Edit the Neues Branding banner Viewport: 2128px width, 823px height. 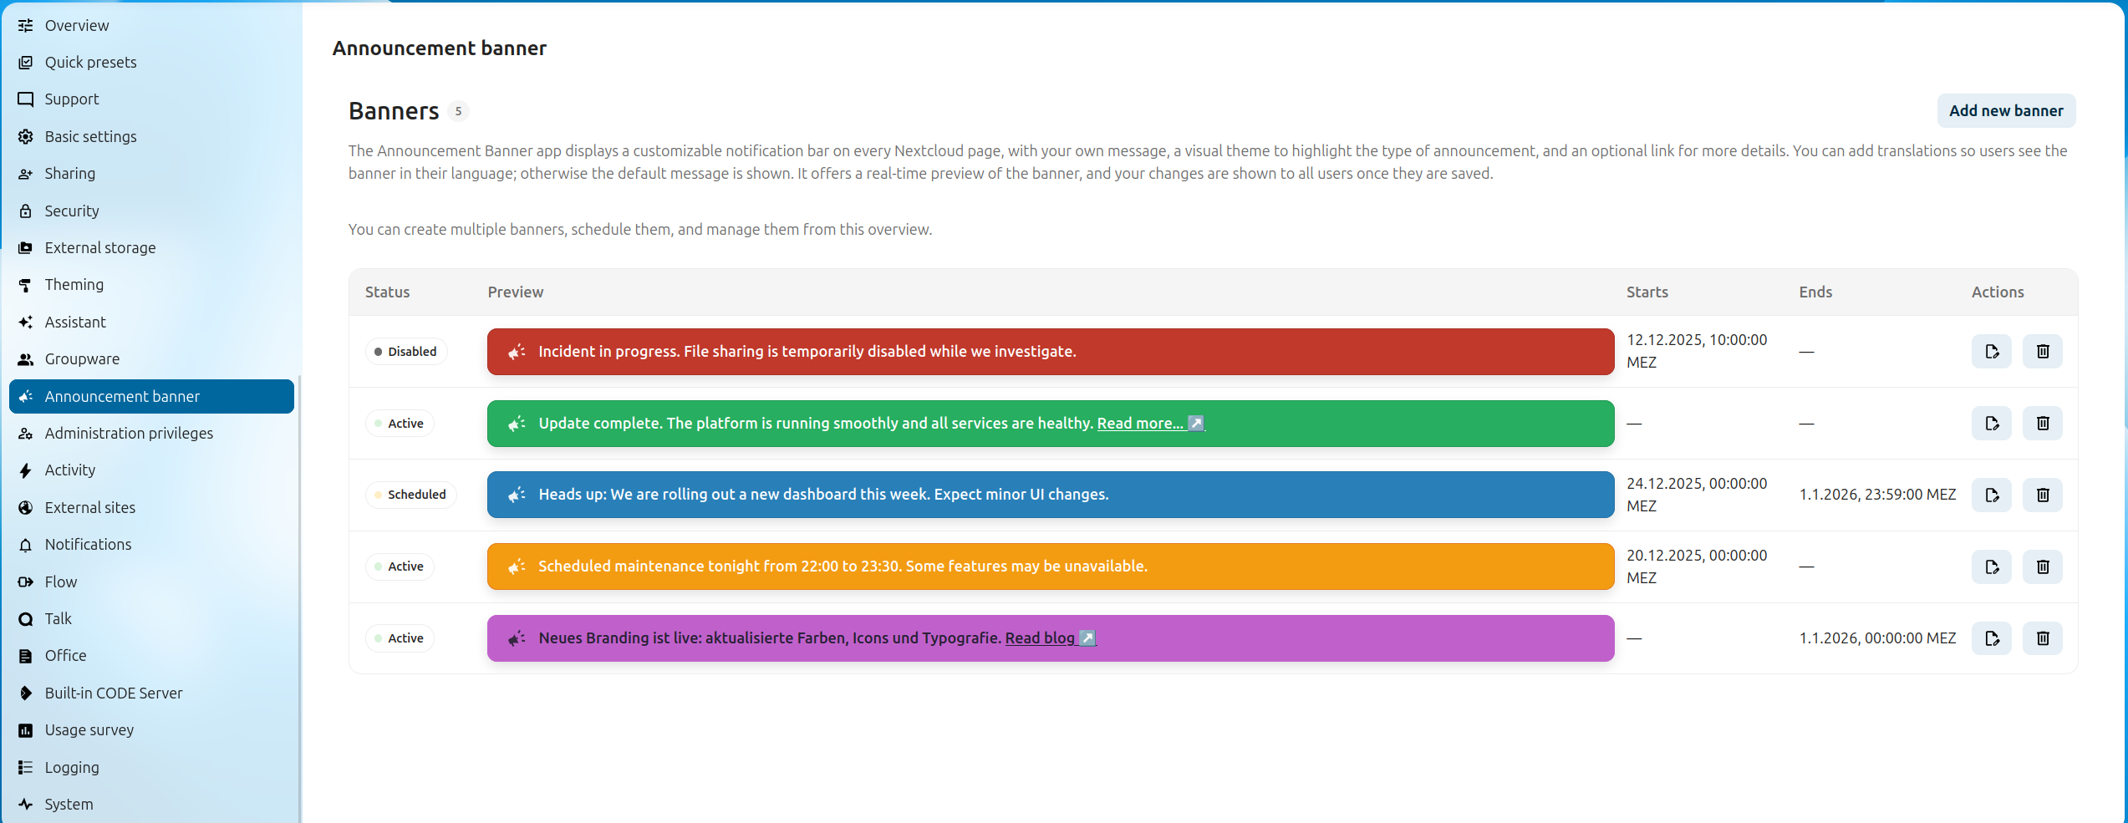pyautogui.click(x=1992, y=638)
